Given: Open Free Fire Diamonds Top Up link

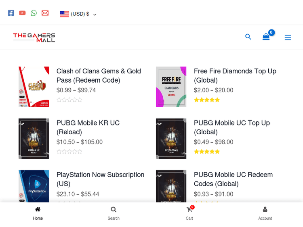Looking at the screenshot, I should pos(235,75).
